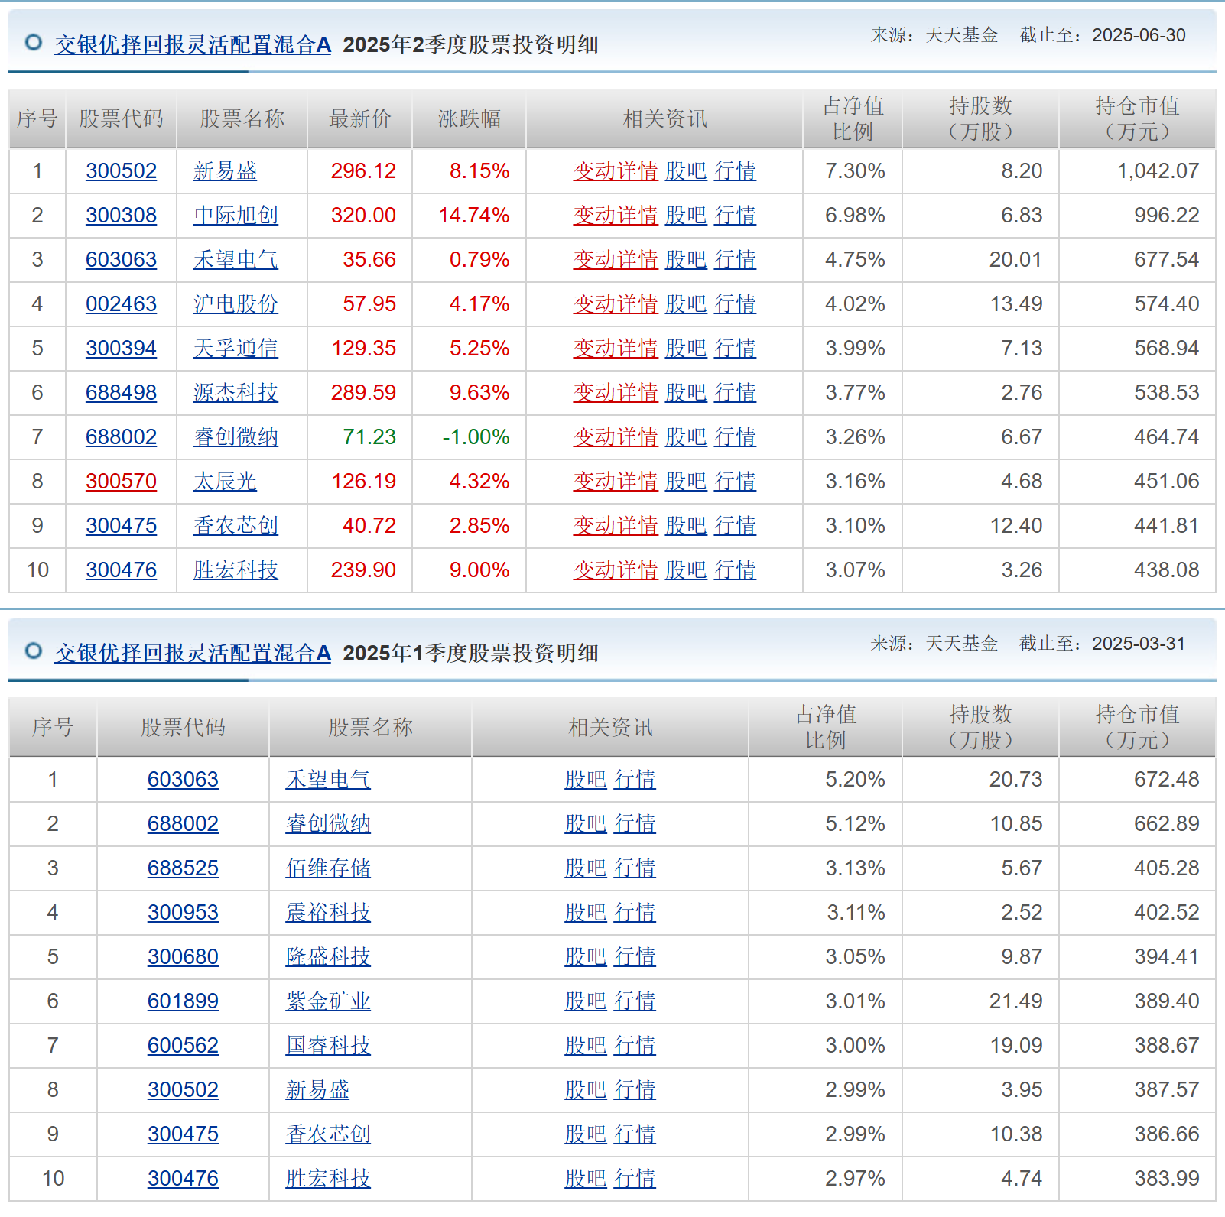Open stock name 源杰科技
The width and height of the screenshot is (1225, 1217).
pyautogui.click(x=236, y=393)
